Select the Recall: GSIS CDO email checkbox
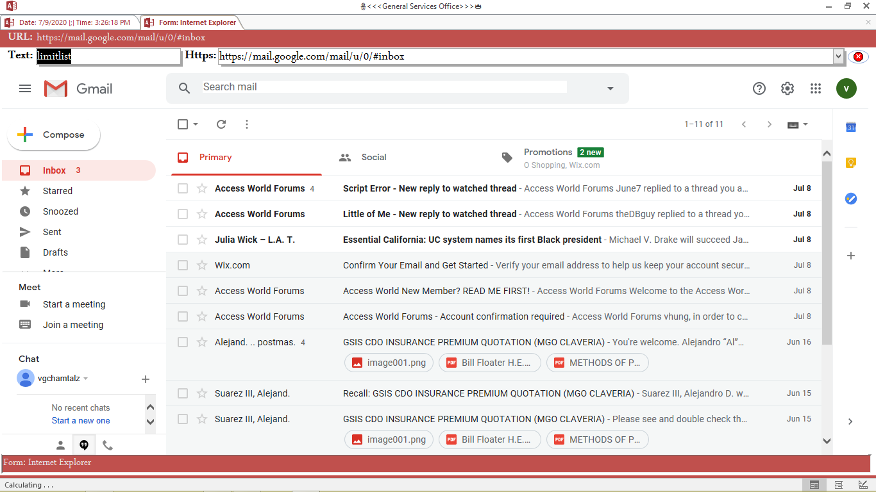 tap(183, 393)
